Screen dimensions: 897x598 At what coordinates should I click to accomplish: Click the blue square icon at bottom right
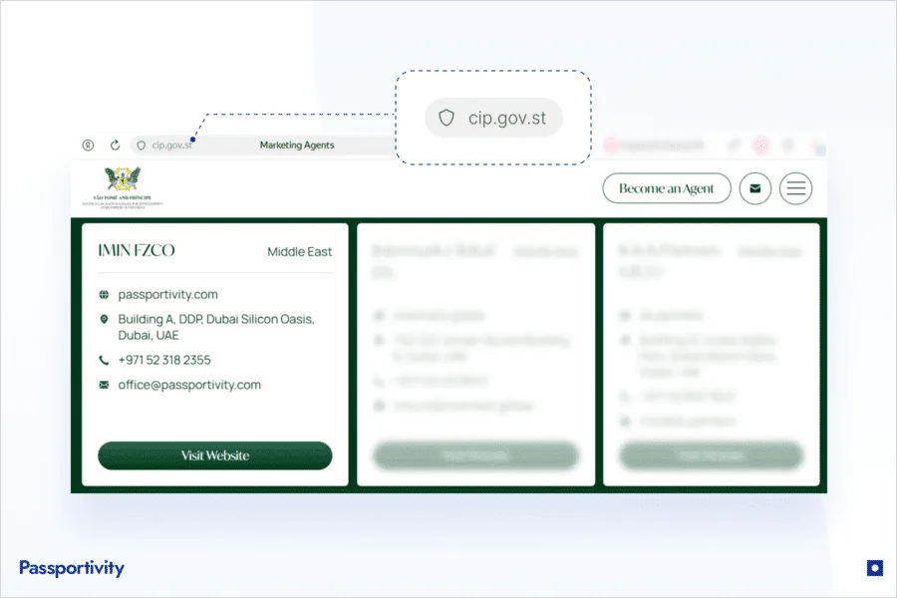[x=875, y=568]
